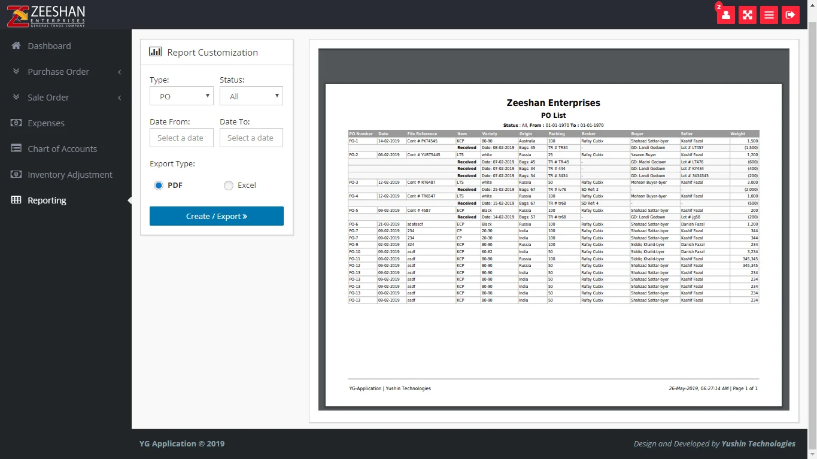Screen dimensions: 817x459
Task: Open the Status dropdown showing All
Action: tap(251, 96)
